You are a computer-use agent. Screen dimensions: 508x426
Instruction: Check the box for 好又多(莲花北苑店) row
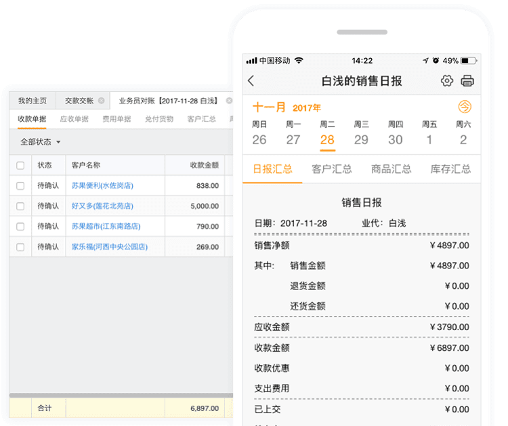[x=20, y=206]
